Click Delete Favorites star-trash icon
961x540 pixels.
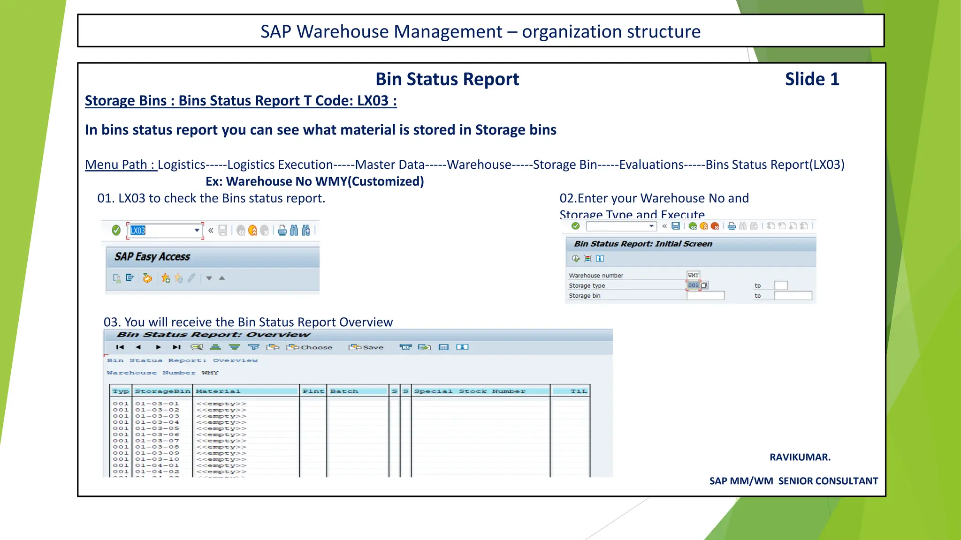[179, 278]
